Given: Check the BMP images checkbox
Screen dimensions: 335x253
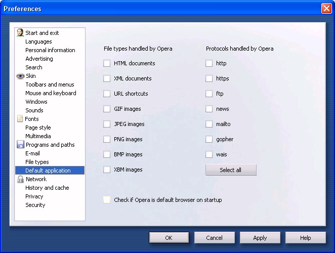Looking at the screenshot, I should [107, 154].
